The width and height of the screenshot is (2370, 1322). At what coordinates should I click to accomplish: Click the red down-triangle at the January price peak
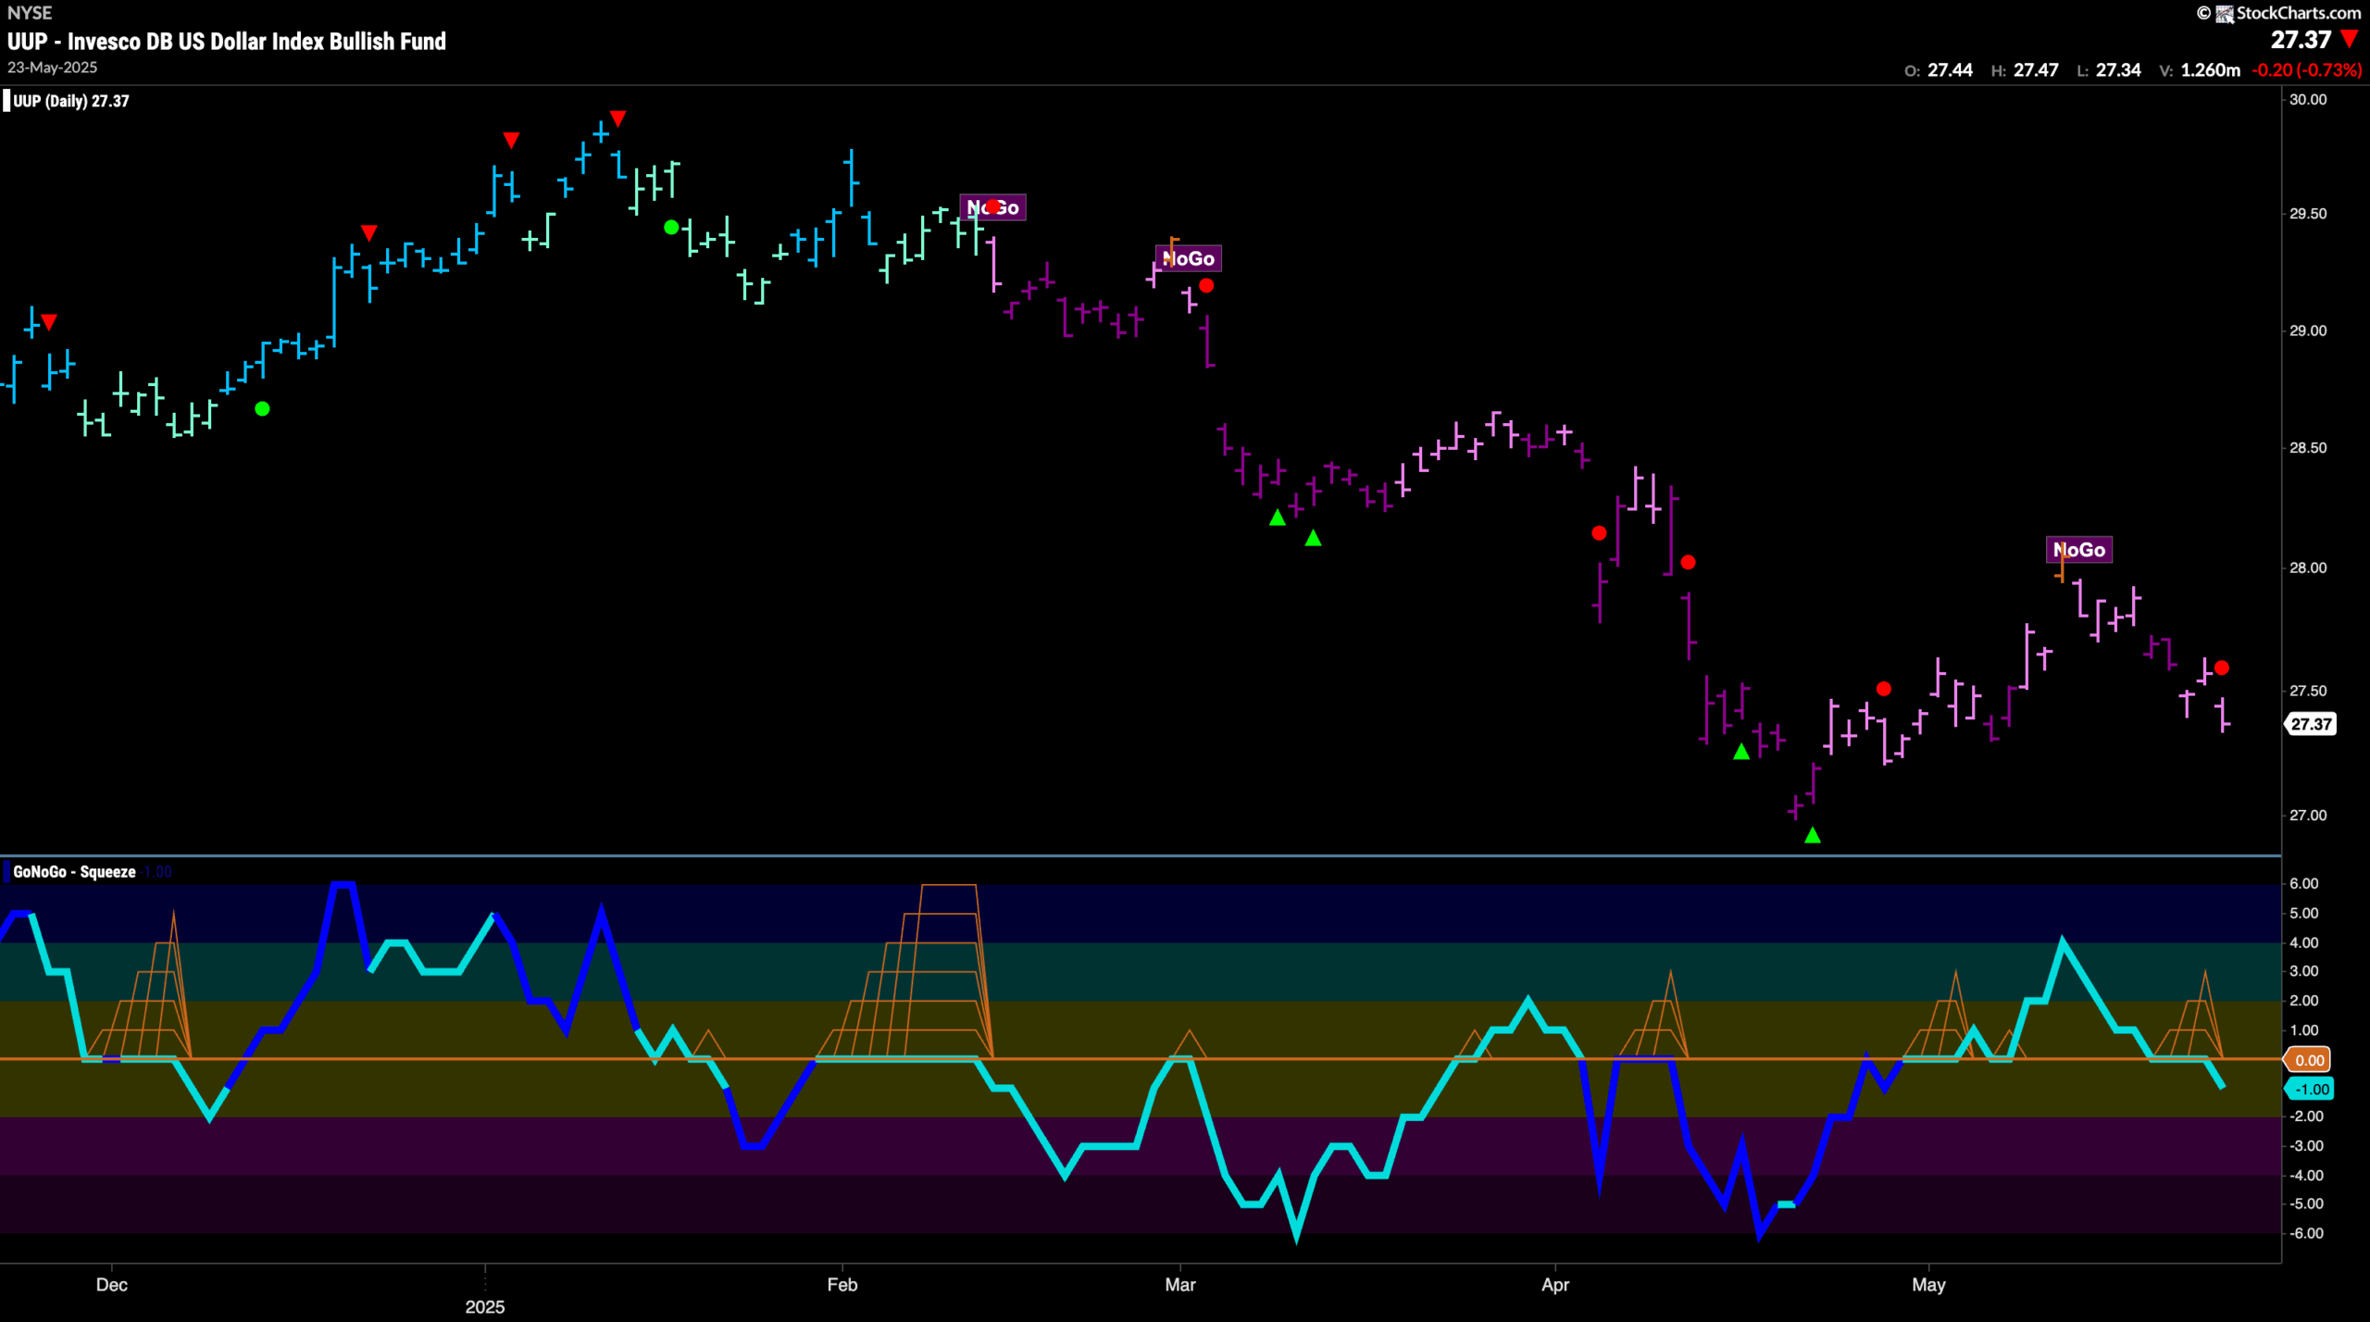pos(618,118)
